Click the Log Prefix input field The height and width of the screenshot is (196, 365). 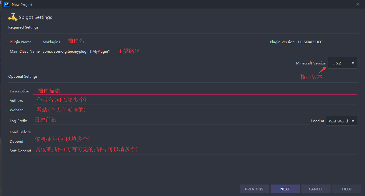pyautogui.click(x=176, y=121)
